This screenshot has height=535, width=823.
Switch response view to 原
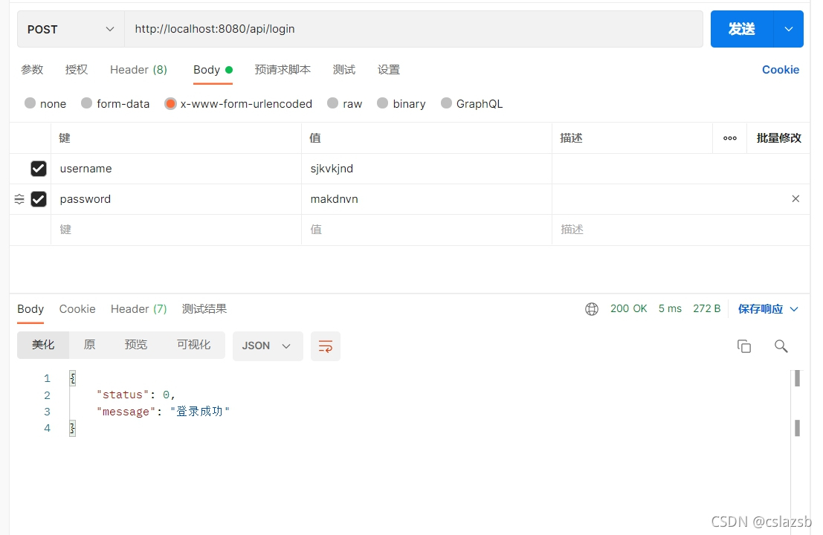tap(89, 345)
